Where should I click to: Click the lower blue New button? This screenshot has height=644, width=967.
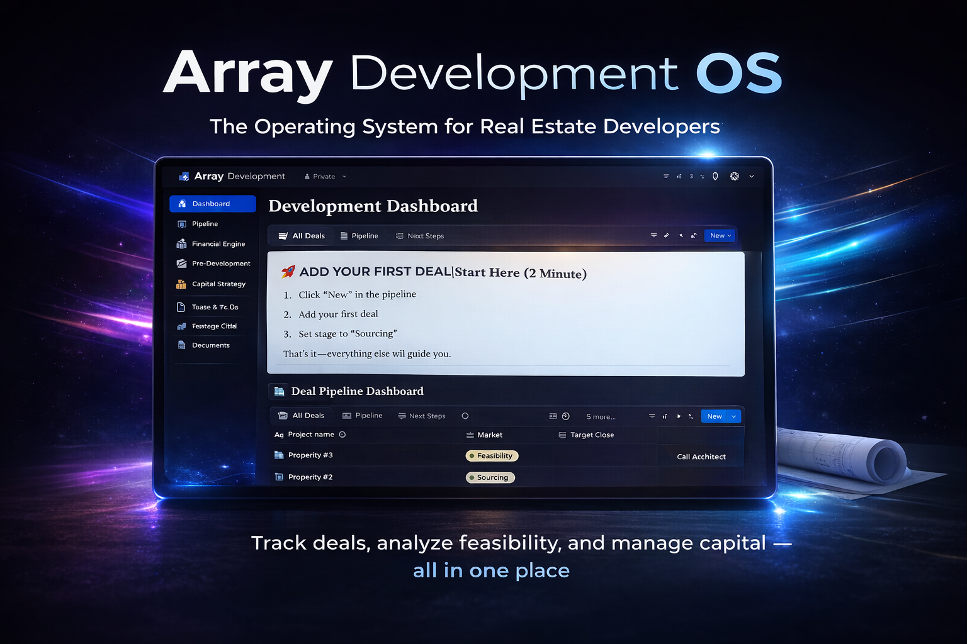(x=714, y=416)
